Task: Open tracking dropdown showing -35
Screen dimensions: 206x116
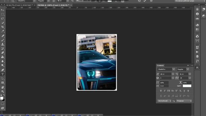Action: coord(190,78)
